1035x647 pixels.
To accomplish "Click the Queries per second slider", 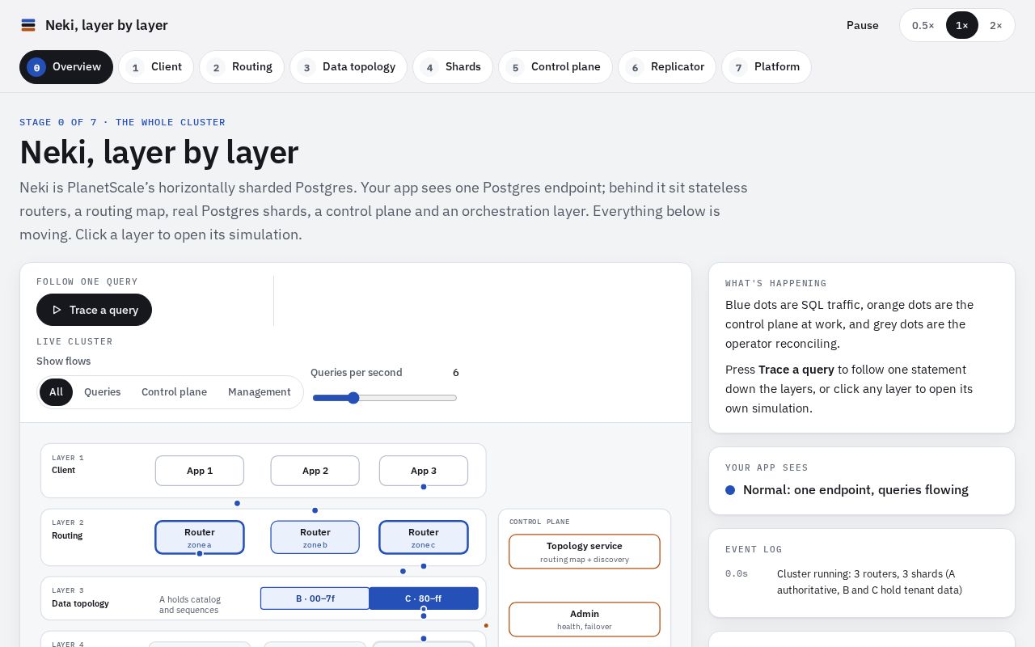I will coord(385,398).
